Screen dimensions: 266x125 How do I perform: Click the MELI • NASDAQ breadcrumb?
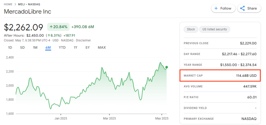coord(29,4)
